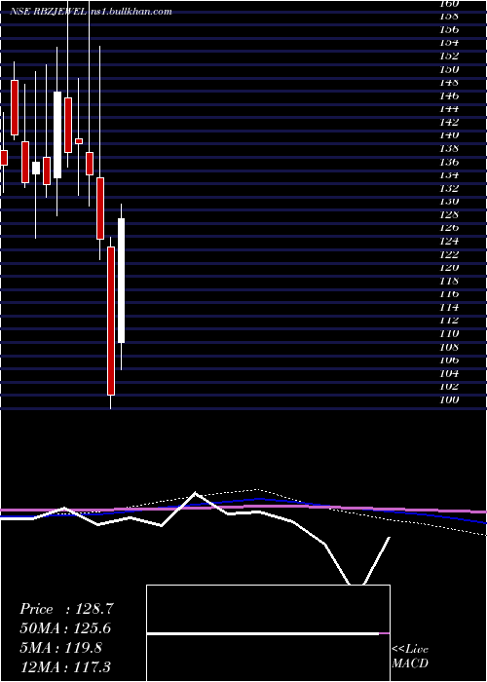Click the 50MA : 125.6 value

(x=65, y=628)
